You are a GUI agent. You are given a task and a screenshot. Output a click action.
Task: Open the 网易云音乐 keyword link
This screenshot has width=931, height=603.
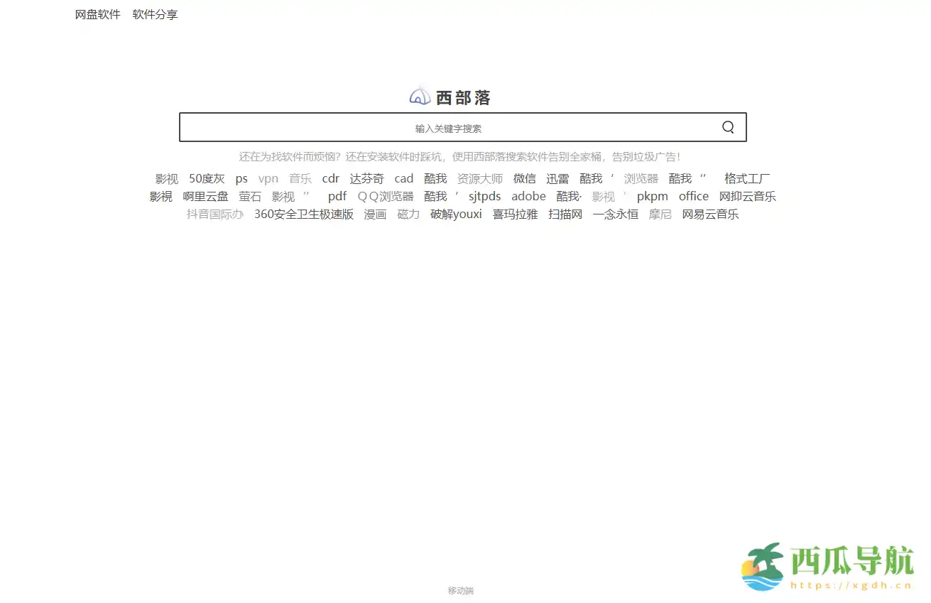pyautogui.click(x=710, y=214)
